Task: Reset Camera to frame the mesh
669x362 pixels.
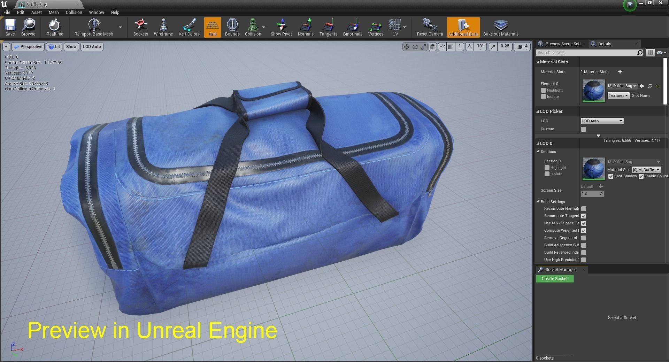Action: [430, 27]
